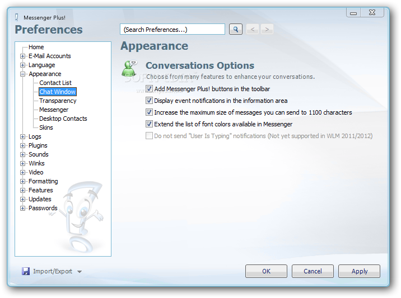
Task: Select the Features tree label
Action: (41, 190)
